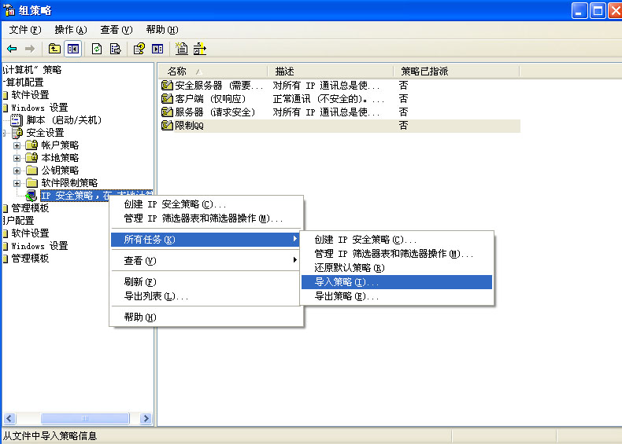Choose 还原默认策略(R) in the submenu
Screen dimensions: 622x444
[x=397, y=268]
